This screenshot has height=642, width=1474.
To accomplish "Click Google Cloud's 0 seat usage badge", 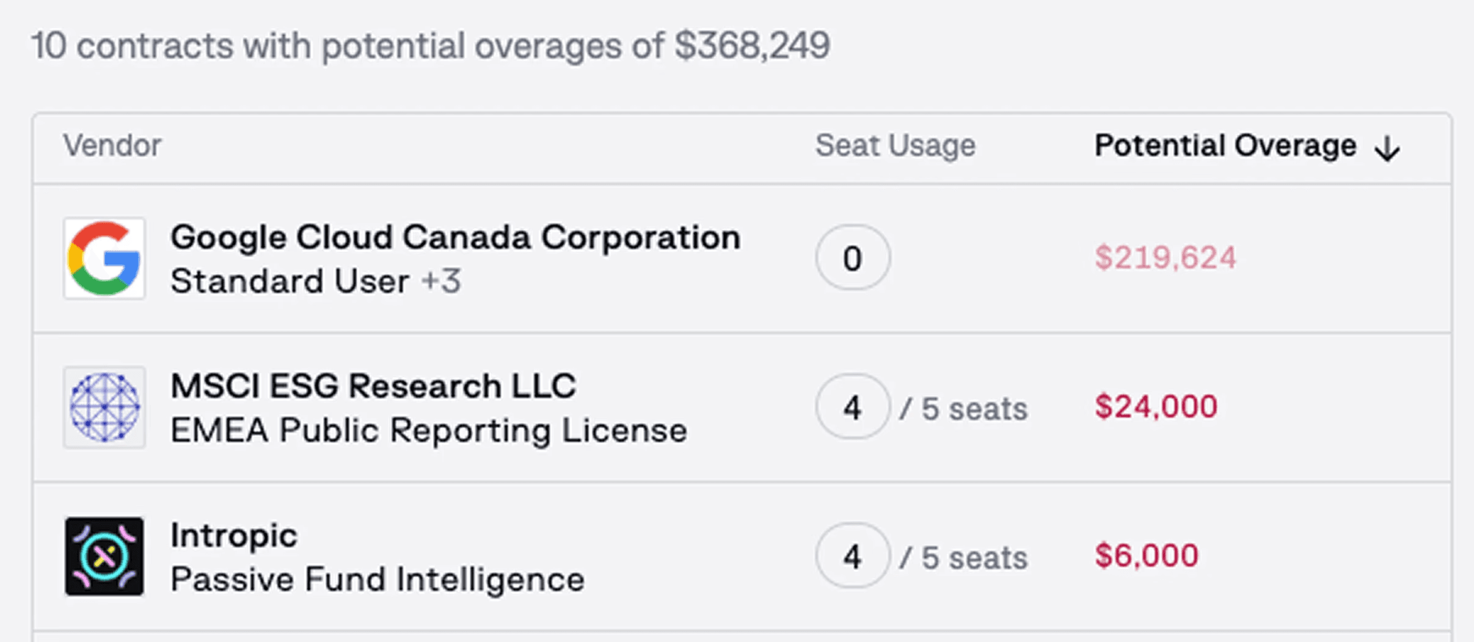I will [x=852, y=258].
